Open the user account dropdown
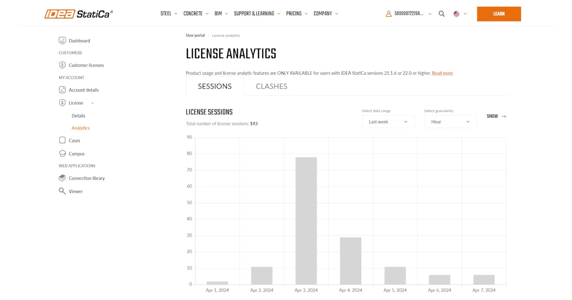This screenshot has height=300, width=572. point(409,14)
